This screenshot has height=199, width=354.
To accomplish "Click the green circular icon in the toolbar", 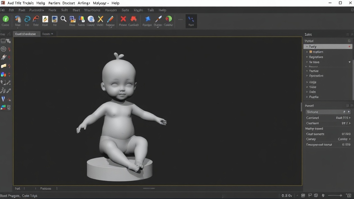I will 6,19.
